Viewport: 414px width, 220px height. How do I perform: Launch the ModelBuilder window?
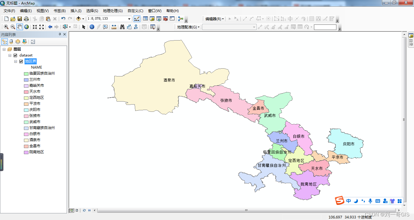(x=181, y=19)
